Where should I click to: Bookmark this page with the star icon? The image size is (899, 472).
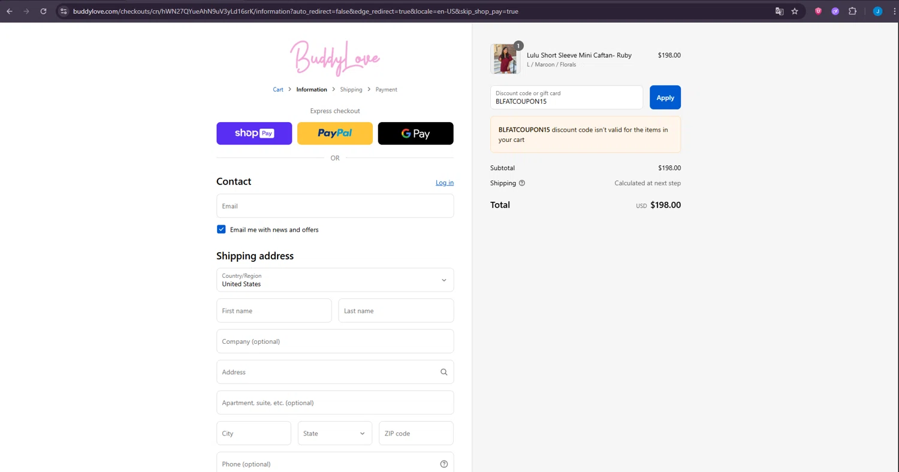(795, 11)
